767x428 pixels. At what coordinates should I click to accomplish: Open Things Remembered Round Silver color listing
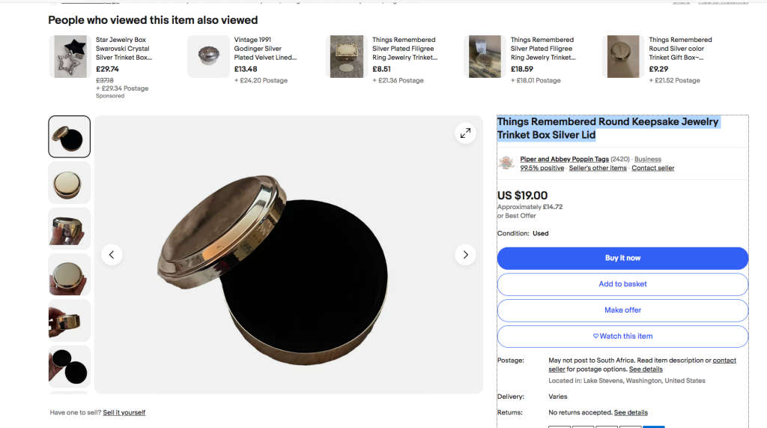[680, 49]
